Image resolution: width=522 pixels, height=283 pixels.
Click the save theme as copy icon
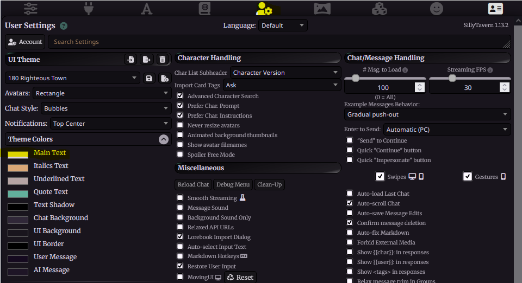(x=164, y=78)
